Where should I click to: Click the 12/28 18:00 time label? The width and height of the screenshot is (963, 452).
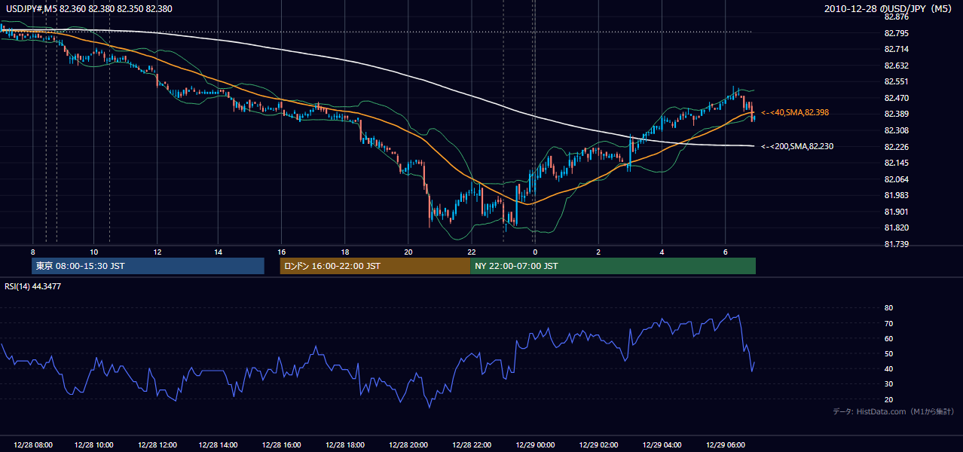tap(347, 445)
